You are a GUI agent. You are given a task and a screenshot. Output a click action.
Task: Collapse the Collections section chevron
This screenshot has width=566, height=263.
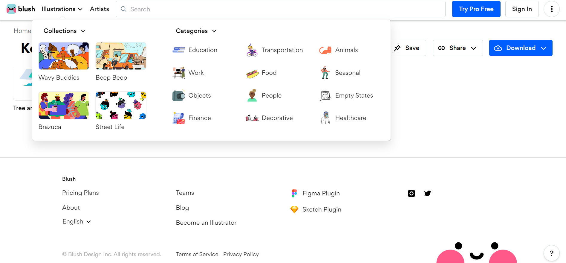83,31
